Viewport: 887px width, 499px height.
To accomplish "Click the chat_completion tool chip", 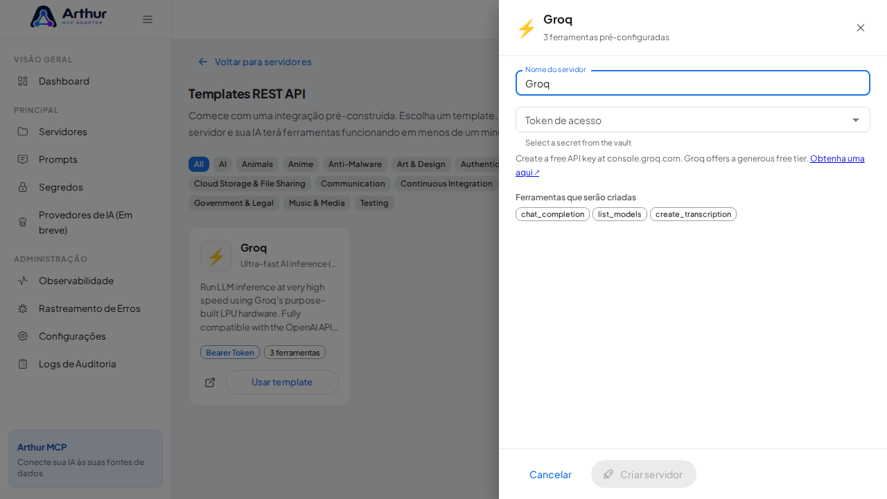I will click(552, 214).
